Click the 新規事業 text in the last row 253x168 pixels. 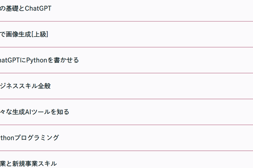click(x=25, y=164)
